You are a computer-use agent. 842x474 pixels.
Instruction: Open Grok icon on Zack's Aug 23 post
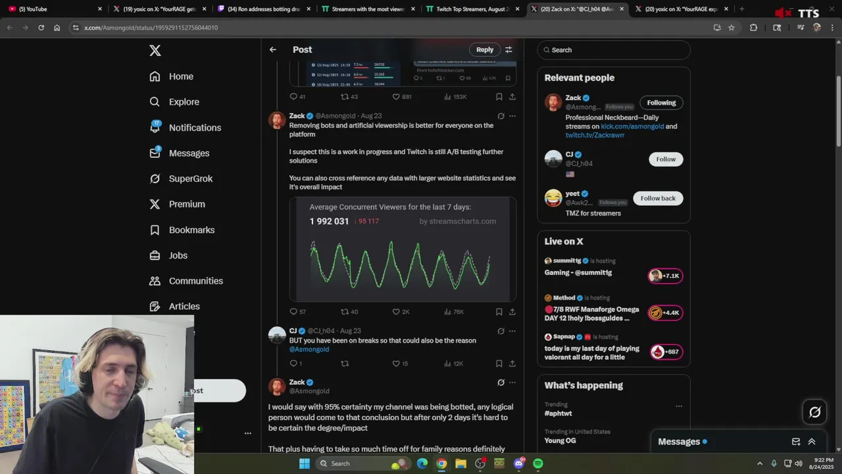coord(501,116)
